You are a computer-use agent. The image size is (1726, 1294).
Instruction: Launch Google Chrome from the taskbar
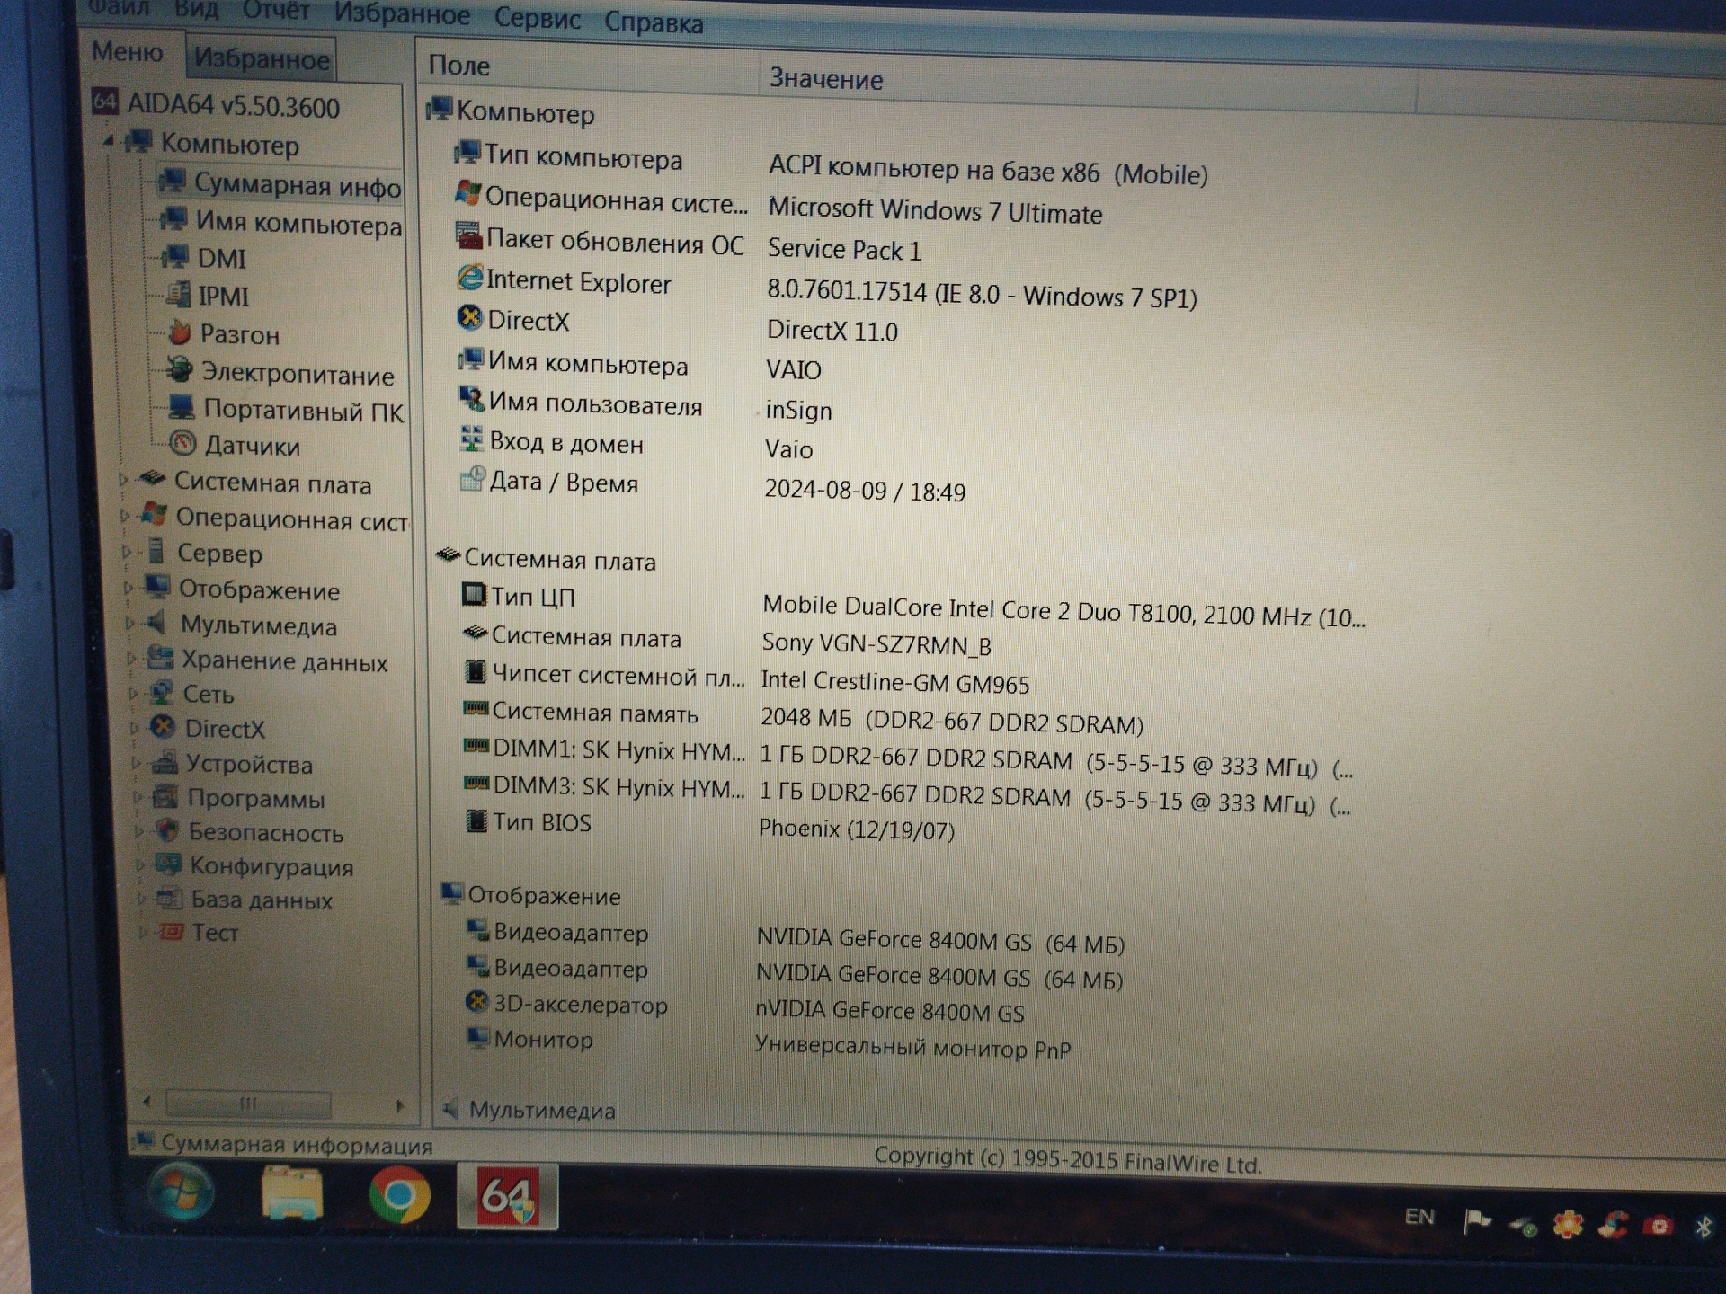coord(399,1196)
